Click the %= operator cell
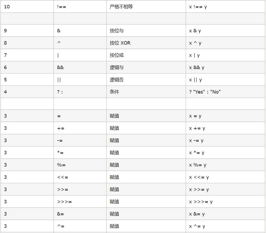The image size is (266, 233). coord(80,165)
